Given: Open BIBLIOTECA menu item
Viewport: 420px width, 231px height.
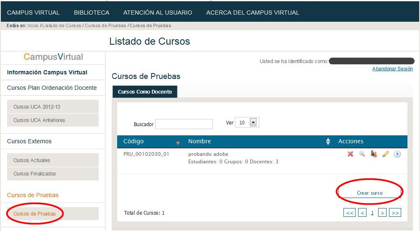Looking at the screenshot, I should tap(92, 13).
